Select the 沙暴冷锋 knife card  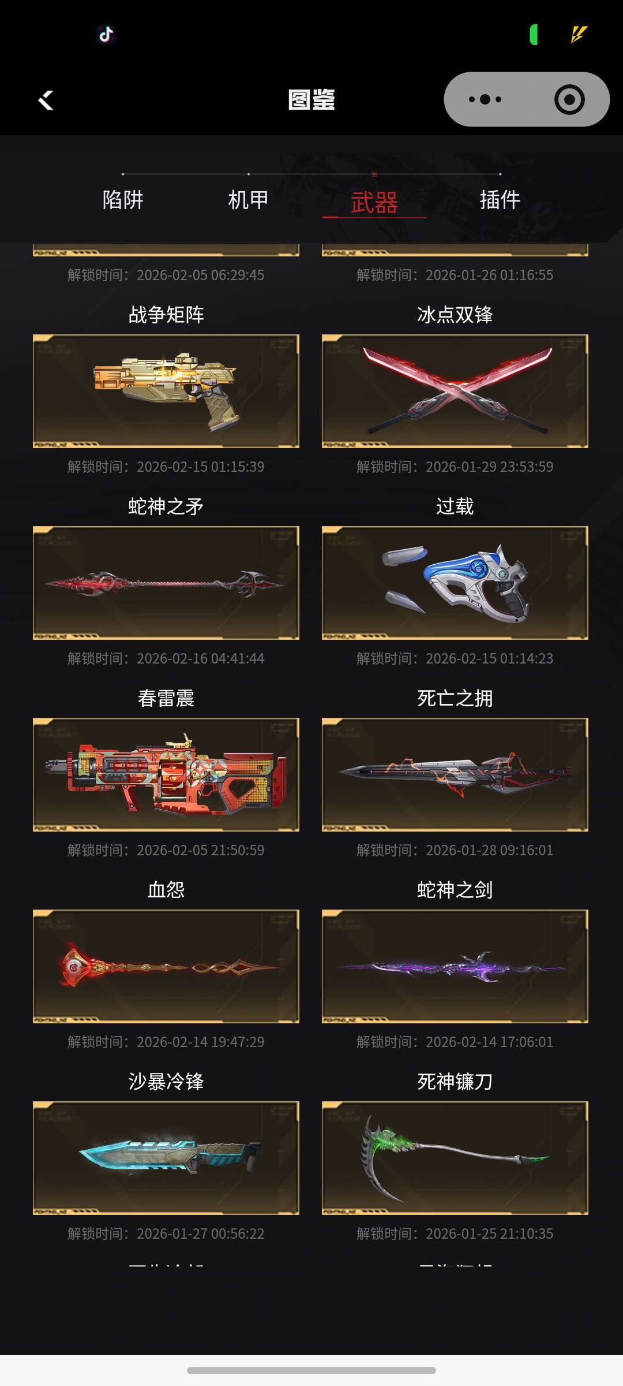pyautogui.click(x=166, y=1158)
